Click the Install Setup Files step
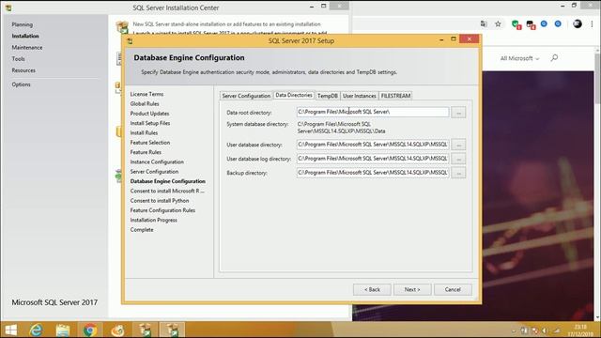The width and height of the screenshot is (601, 338). pos(150,123)
